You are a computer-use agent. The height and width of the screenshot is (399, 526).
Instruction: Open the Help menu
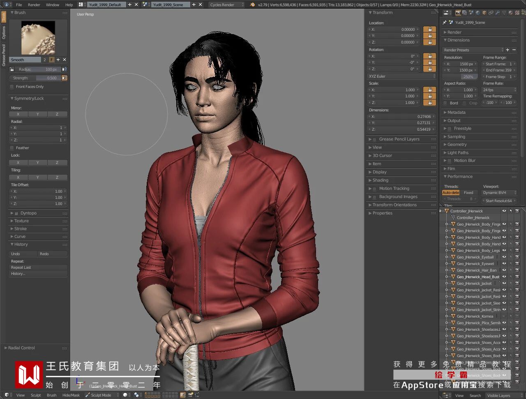(69, 5)
